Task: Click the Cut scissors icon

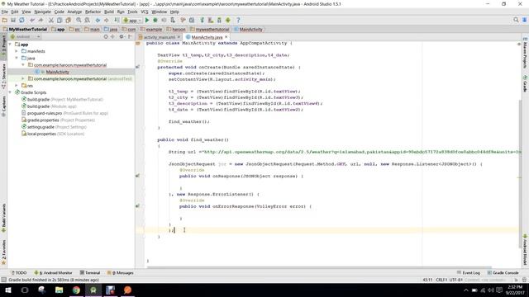Action: click(x=51, y=20)
